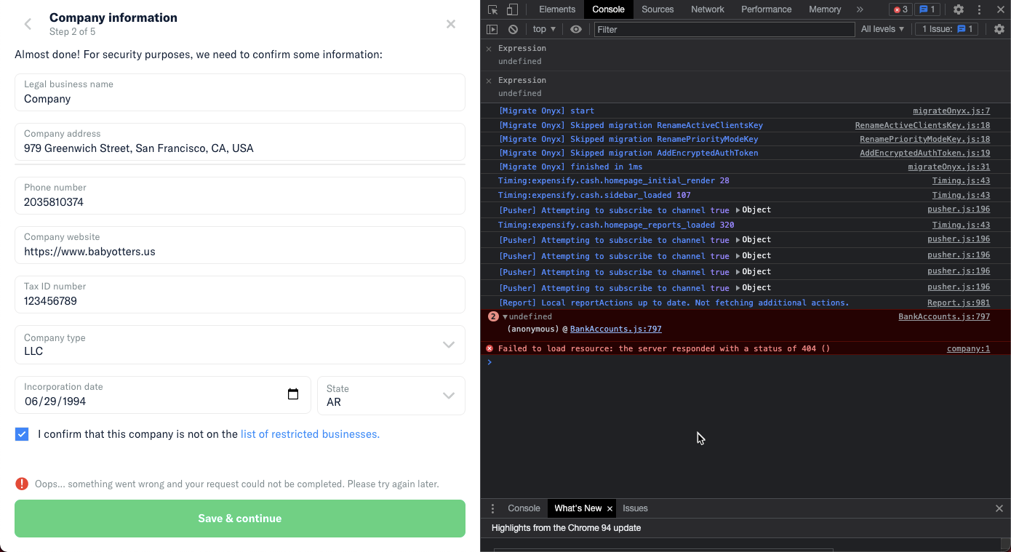Screen dimensions: 1011x552
Task: Collapse the undefined error stack trace
Action: [505, 317]
